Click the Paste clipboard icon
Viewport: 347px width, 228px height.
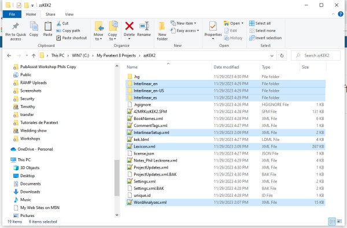click(47, 29)
